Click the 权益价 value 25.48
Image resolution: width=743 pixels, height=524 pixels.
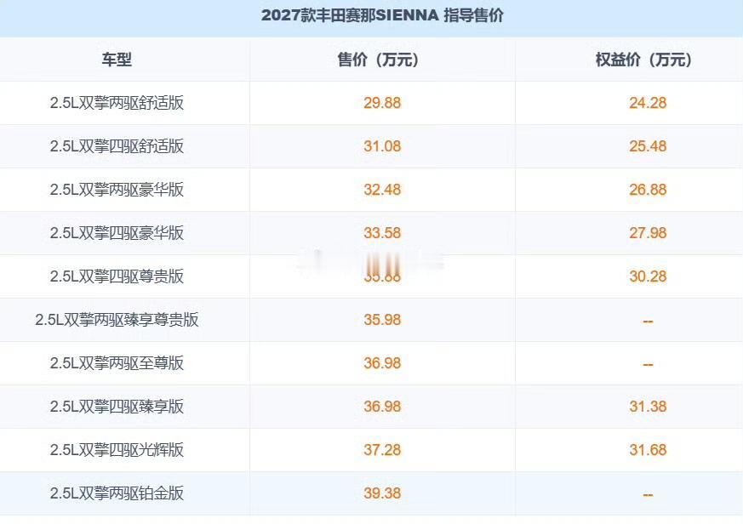[648, 146]
